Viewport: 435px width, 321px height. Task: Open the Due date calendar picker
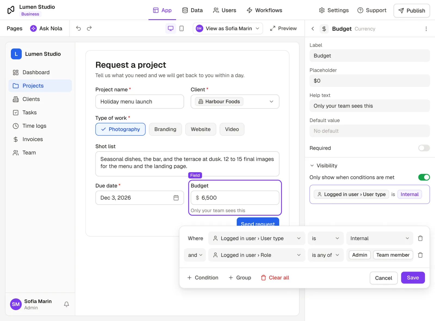(176, 198)
